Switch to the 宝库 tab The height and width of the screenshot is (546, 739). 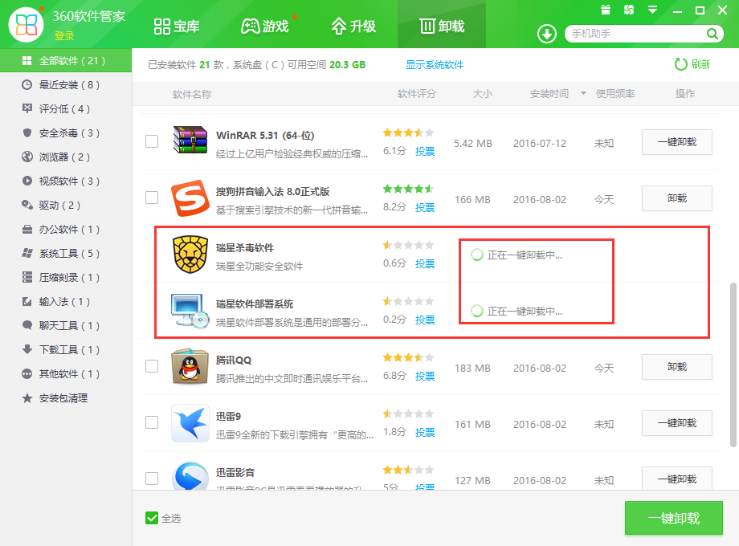177,26
